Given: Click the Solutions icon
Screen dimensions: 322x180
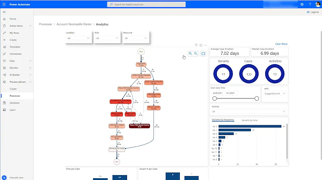Looking at the screenshot, I should tap(4, 103).
